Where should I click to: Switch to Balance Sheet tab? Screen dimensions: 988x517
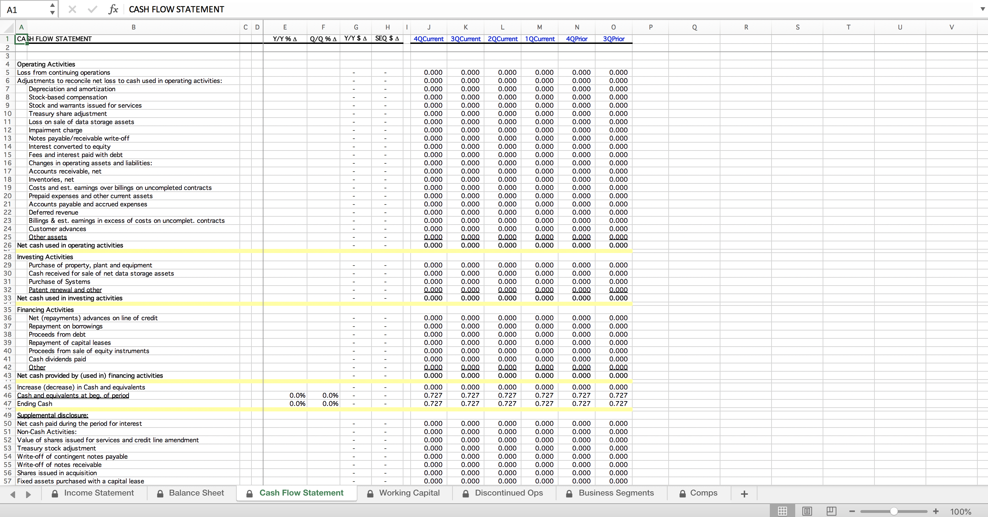click(x=191, y=493)
